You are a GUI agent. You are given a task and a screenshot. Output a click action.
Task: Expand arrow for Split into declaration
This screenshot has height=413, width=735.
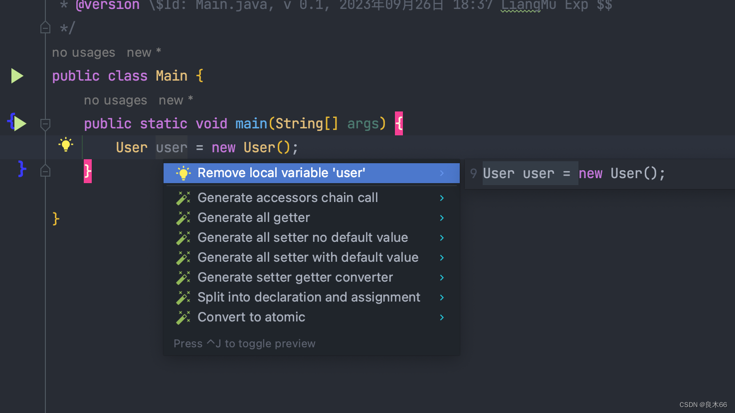[x=442, y=298]
